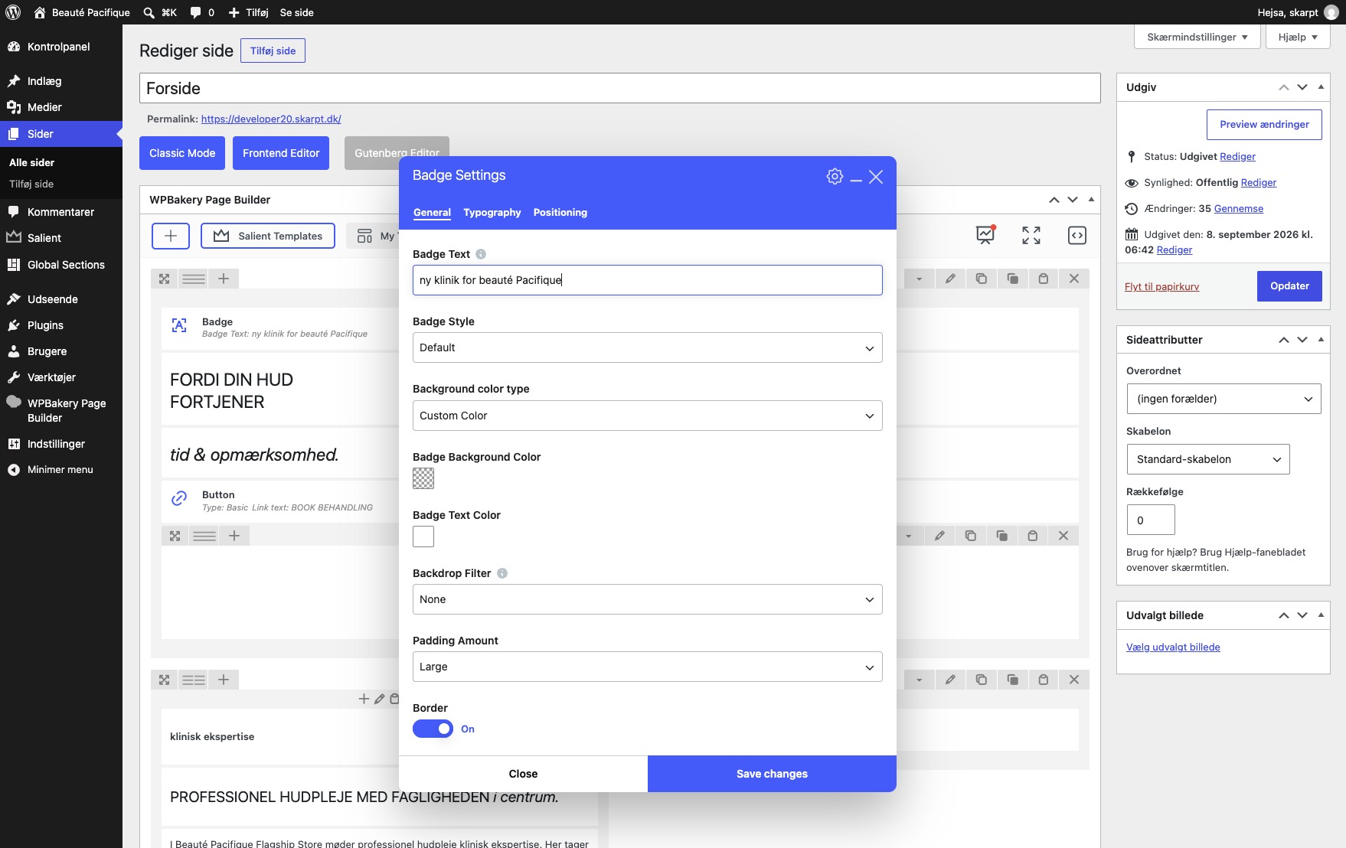Open the Badge Style dropdown
Viewport: 1346px width, 848px height.
coord(647,347)
